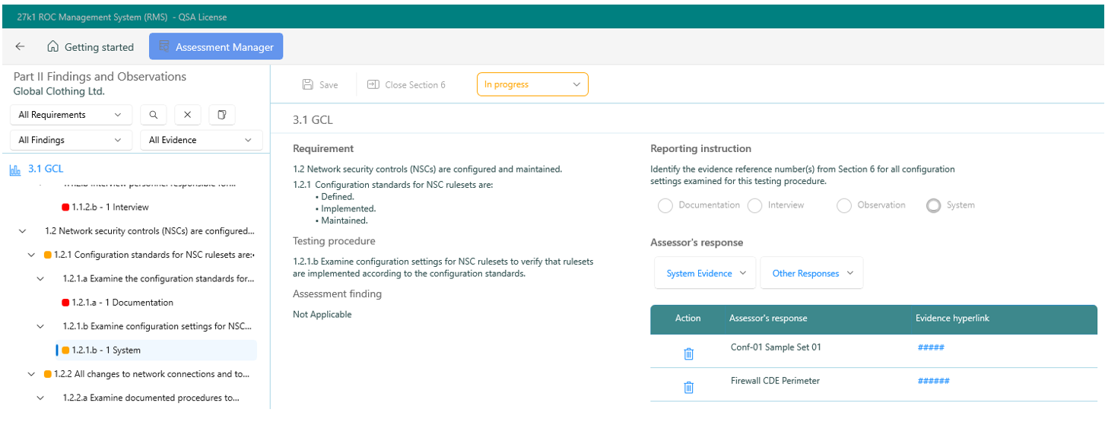
Task: Click the Save disk icon
Action: (308, 84)
